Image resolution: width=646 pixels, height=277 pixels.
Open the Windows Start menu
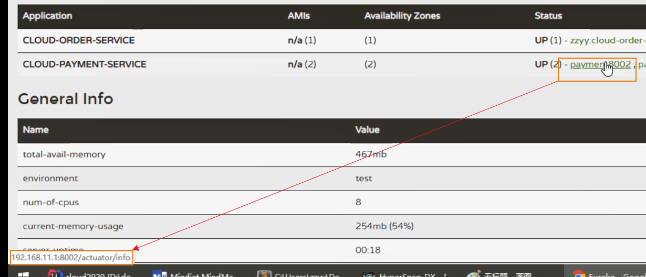pyautogui.click(x=24, y=274)
